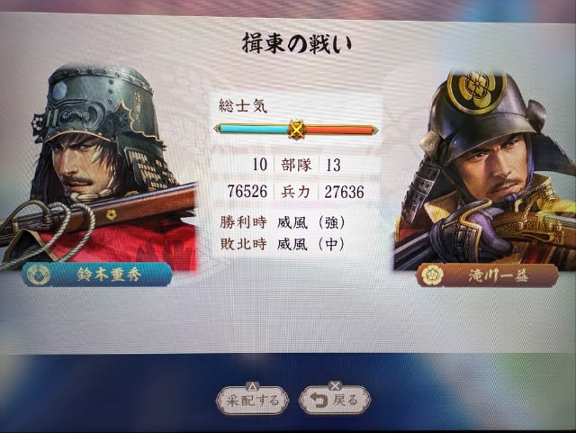Image resolution: width=576 pixels, height=433 pixels.
Task: Click the 兵力 row label
Action: [296, 192]
